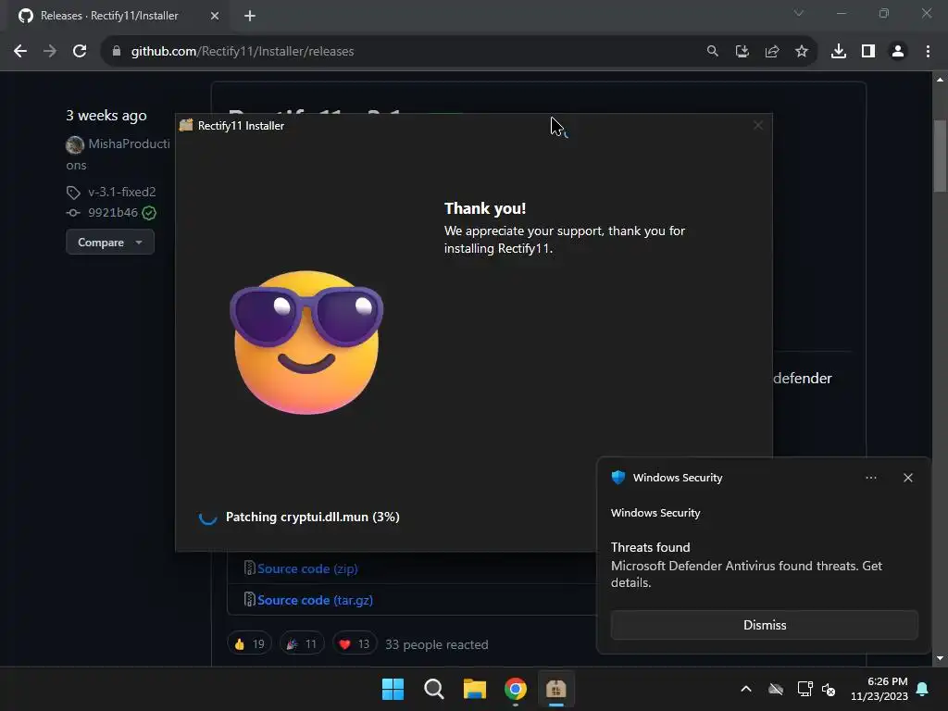Click the OneDrive cloud tray icon

pos(776,689)
